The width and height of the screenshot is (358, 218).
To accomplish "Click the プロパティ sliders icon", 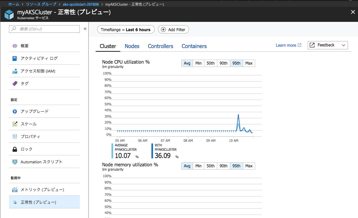I will pyautogui.click(x=15, y=136).
